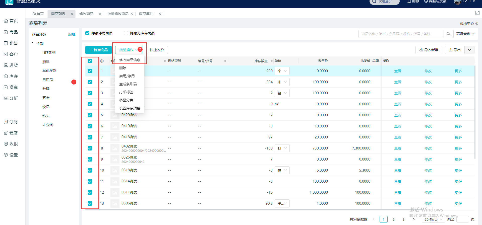Image resolution: width=482 pixels, height=225 pixels.
Task: Open unit dropdown 打 in row 8
Action: coord(282,148)
